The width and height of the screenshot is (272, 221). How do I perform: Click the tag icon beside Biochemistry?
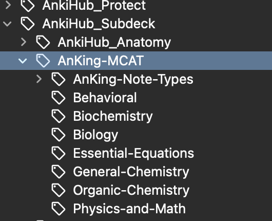[59, 116]
